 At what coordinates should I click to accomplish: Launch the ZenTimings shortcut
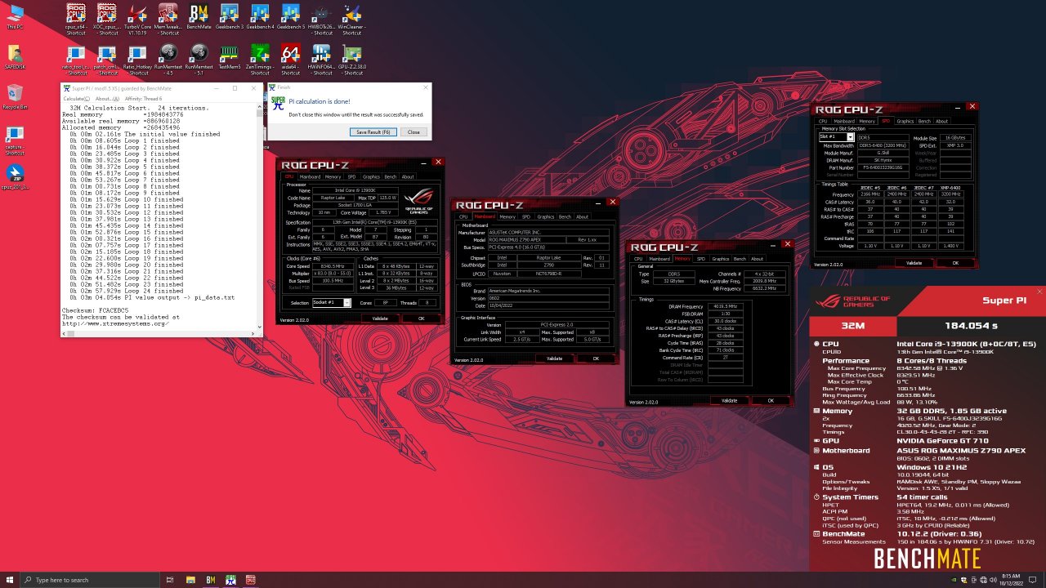point(260,60)
